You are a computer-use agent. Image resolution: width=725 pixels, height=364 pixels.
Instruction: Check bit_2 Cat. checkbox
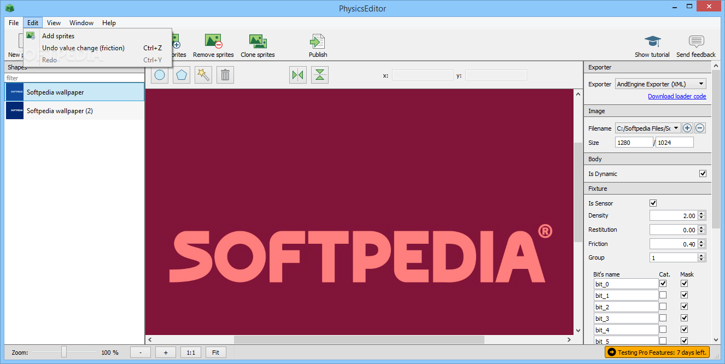[663, 307]
